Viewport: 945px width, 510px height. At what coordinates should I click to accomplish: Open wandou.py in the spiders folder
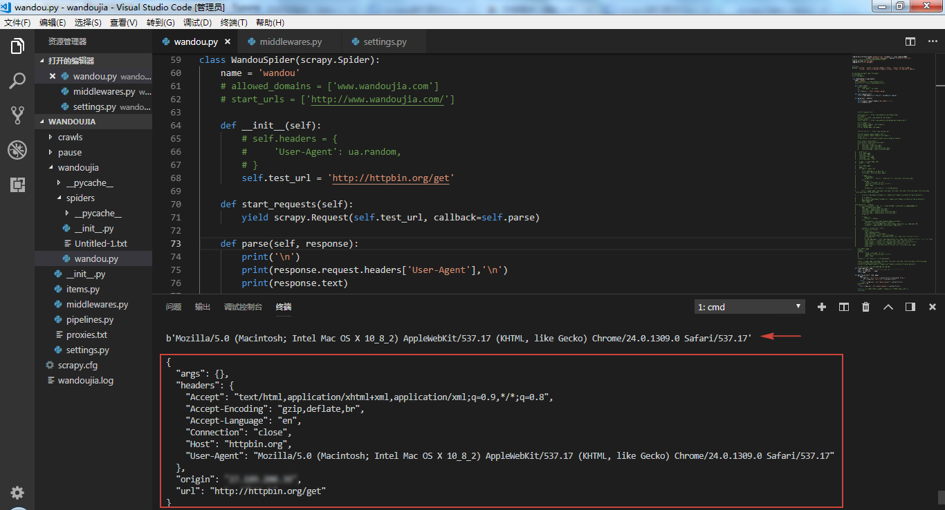93,258
